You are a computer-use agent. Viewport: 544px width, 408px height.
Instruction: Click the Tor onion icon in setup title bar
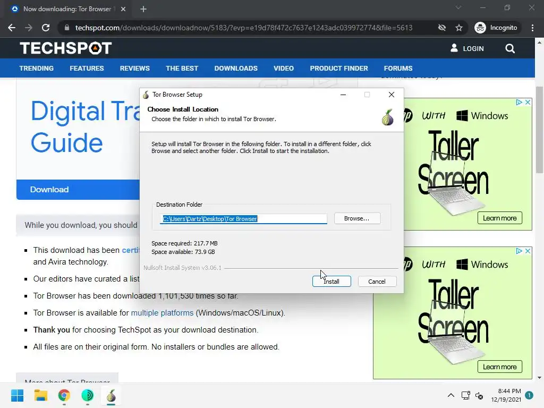pyautogui.click(x=146, y=95)
